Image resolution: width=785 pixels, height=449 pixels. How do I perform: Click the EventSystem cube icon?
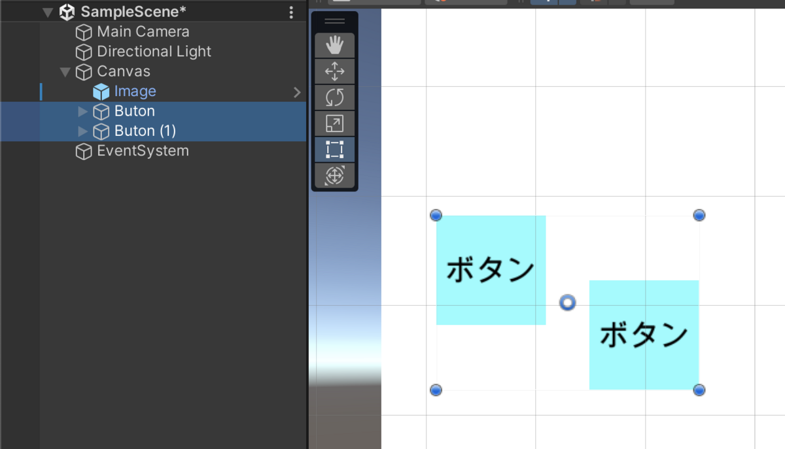click(x=84, y=152)
